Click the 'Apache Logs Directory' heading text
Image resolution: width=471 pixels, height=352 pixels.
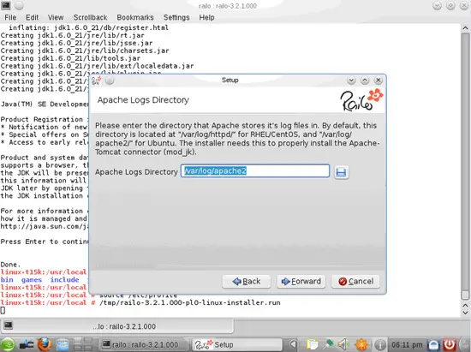pyautogui.click(x=143, y=100)
